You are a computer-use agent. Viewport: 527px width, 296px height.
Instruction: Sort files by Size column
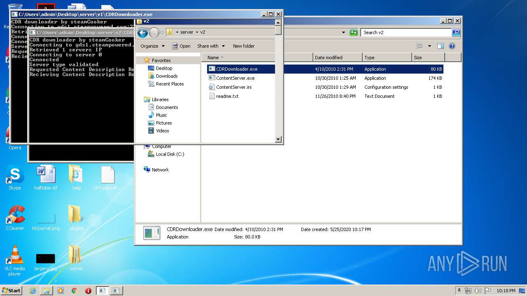tap(428, 58)
